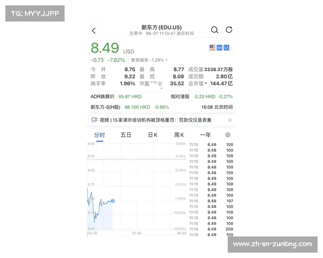
Task: Tap the 今开 8.75 value
Action: (x=130, y=69)
